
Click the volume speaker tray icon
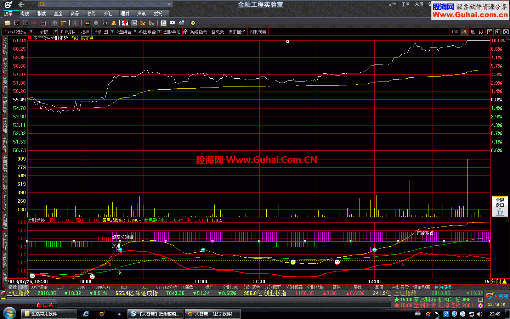tap(480, 314)
